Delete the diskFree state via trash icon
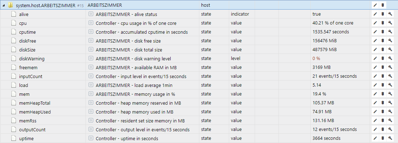Image resolution: width=398 pixels, height=143 pixels. (x=383, y=41)
